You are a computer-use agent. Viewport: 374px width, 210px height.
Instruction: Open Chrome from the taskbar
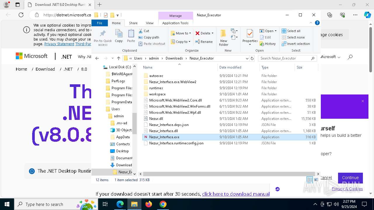tap(163, 204)
